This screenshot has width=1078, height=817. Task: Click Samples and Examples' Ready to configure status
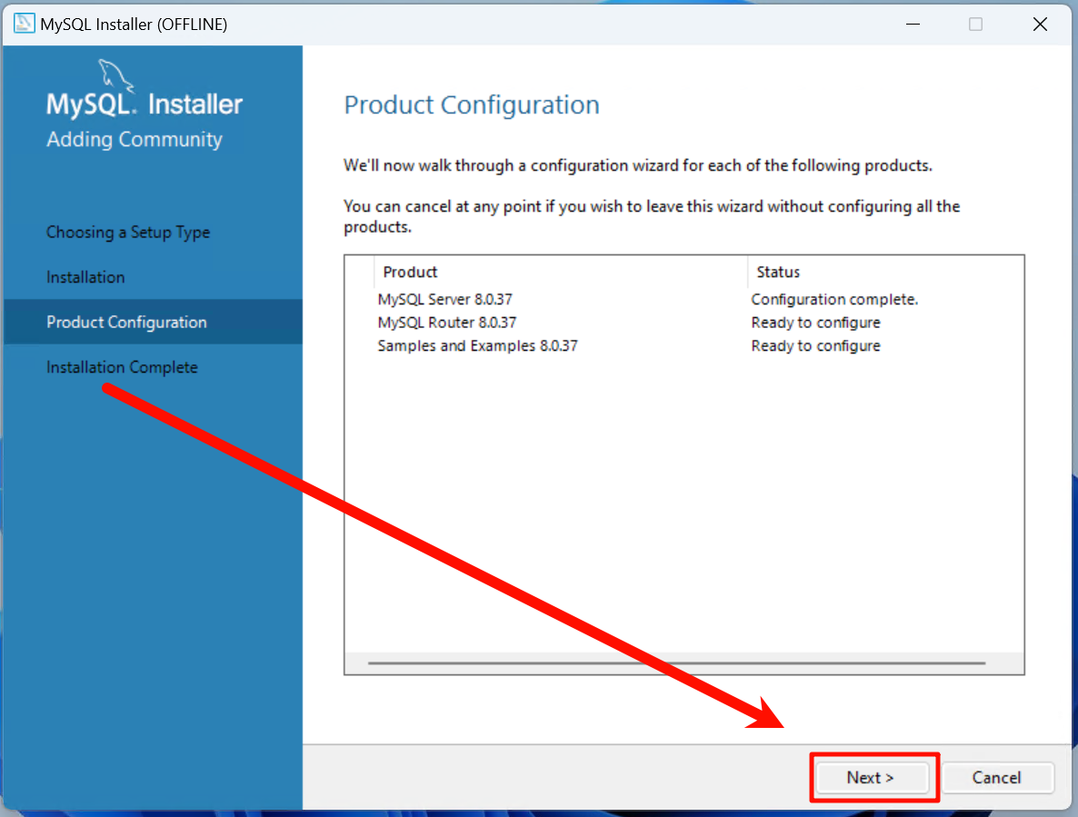pos(815,345)
